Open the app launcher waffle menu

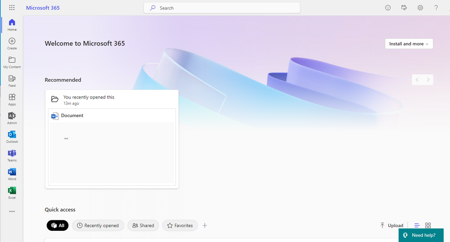(x=12, y=7)
